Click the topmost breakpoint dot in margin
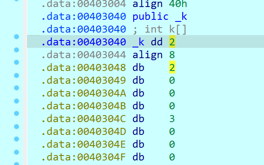This screenshot has height=165, width=264. pyautogui.click(x=16, y=37)
